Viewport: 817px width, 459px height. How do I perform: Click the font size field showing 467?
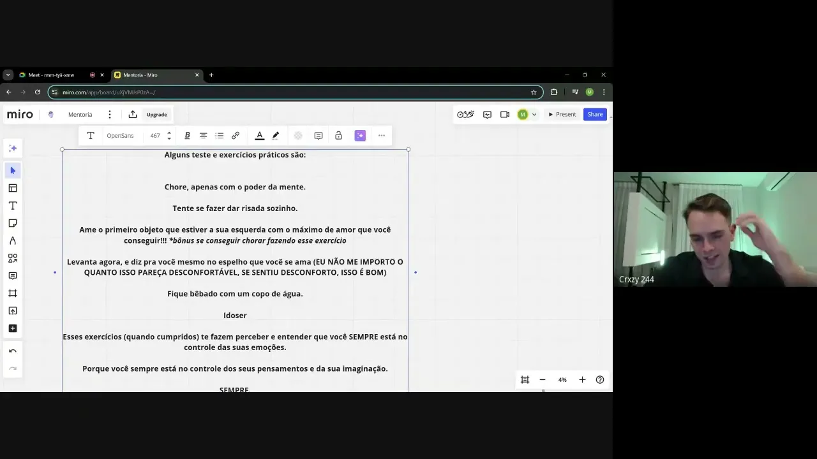[x=155, y=136]
